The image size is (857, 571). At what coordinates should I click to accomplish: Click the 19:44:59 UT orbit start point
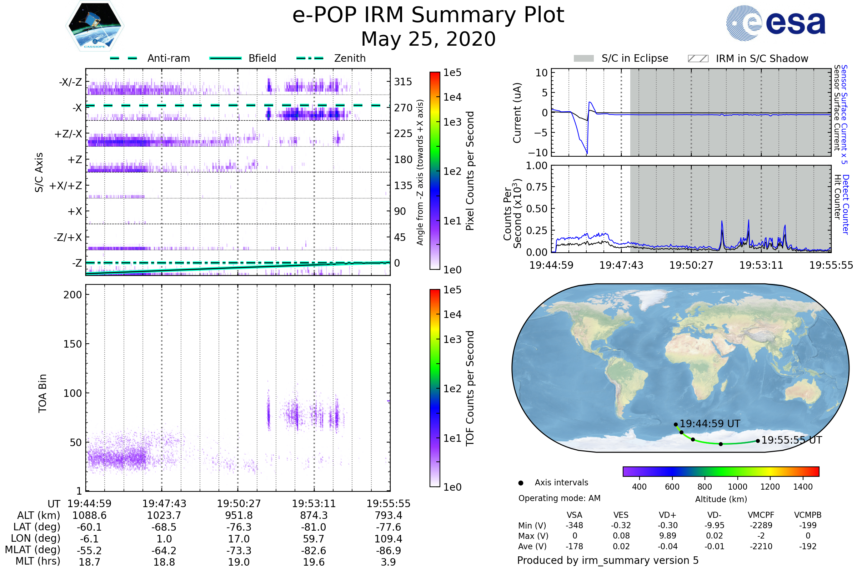click(676, 424)
